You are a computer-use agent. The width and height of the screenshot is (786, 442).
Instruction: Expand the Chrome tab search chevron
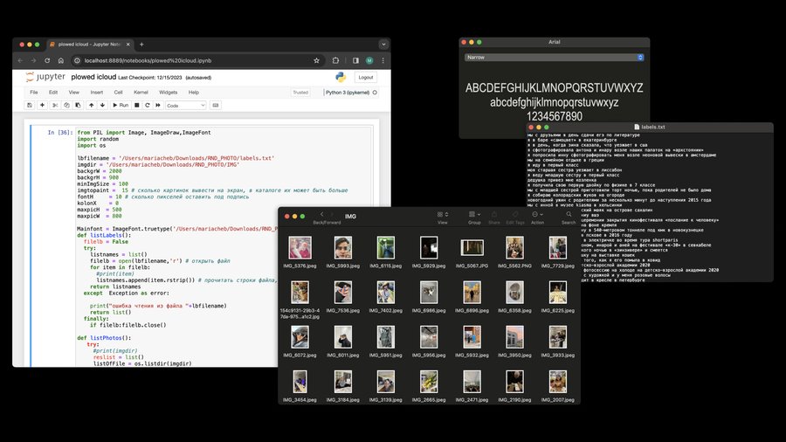[383, 44]
